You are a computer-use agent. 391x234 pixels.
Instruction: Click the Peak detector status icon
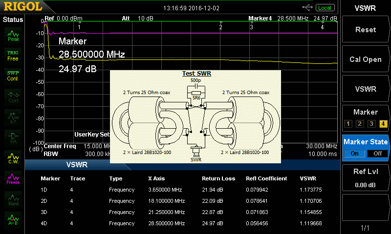pyautogui.click(x=13, y=35)
